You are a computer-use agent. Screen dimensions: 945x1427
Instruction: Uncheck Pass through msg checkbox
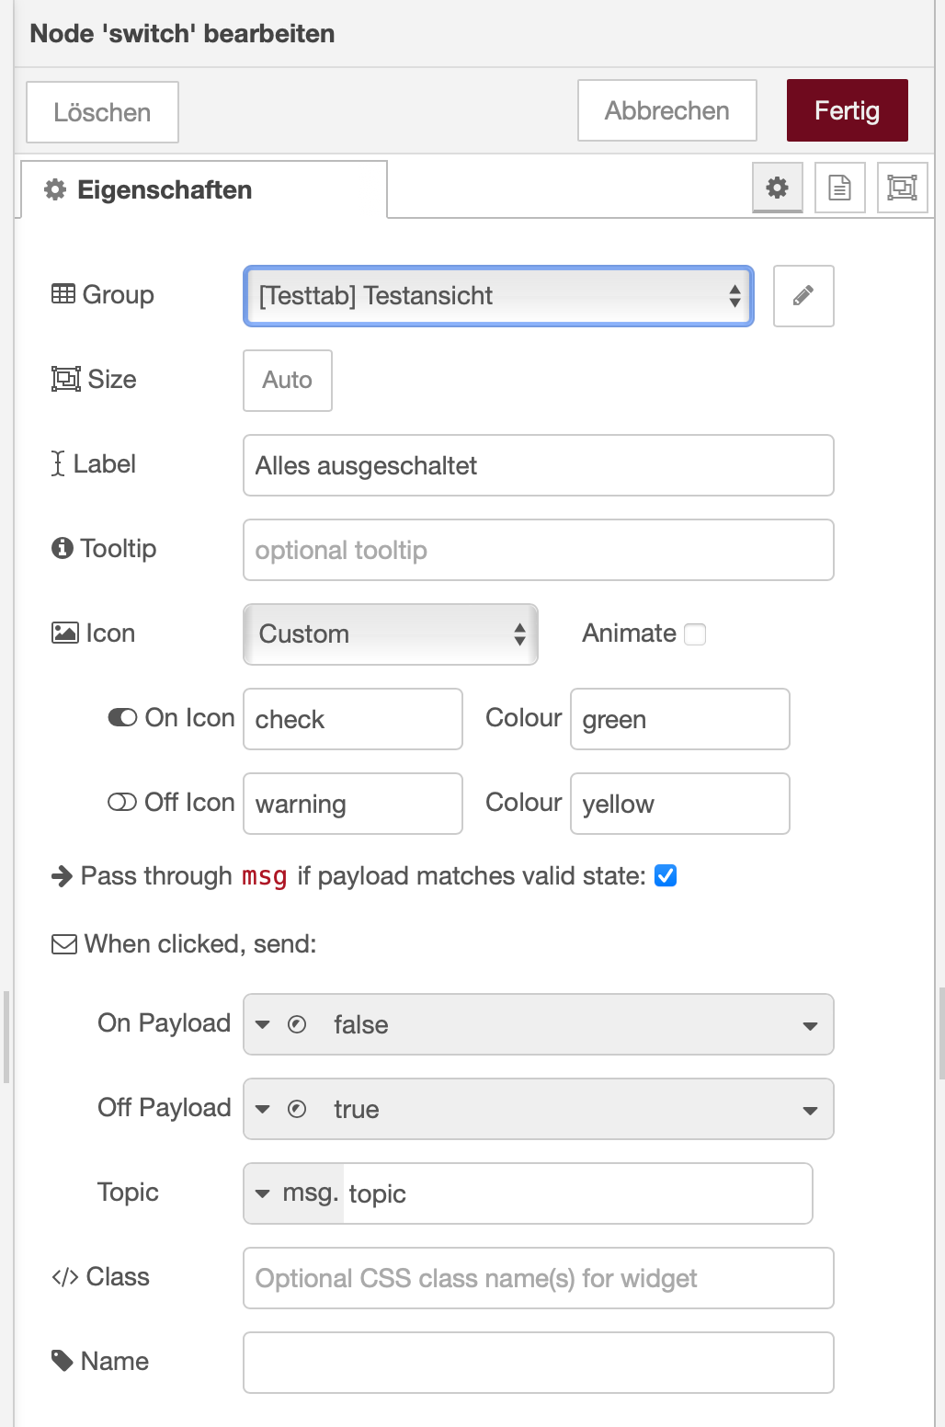(666, 876)
